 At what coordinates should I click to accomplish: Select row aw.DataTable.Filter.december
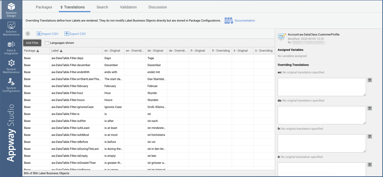click(x=149, y=65)
